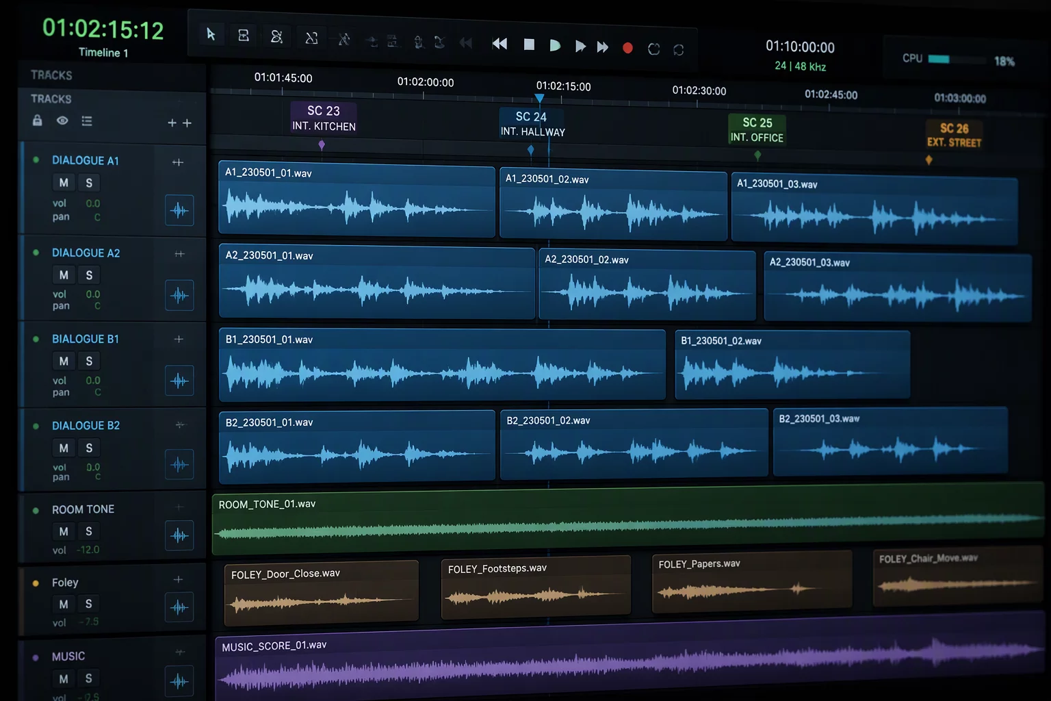
Task: Open waveform button on ROOM TONE track
Action: [x=179, y=535]
